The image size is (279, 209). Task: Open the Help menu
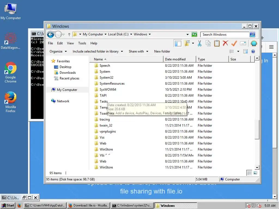coord(94,43)
